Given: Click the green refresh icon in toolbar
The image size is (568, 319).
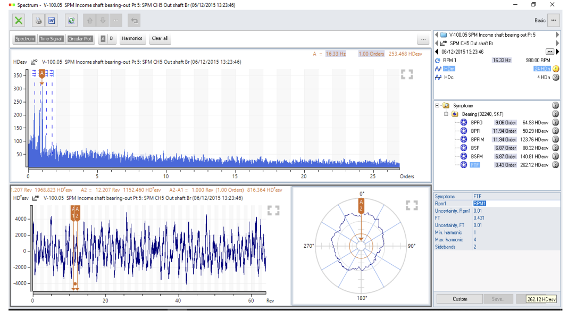Looking at the screenshot, I should tap(71, 21).
